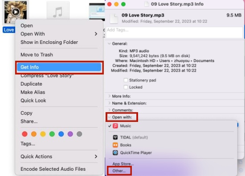Click the TIDAL app icon
Screen dimensions: 245x176
[x=115, y=137]
